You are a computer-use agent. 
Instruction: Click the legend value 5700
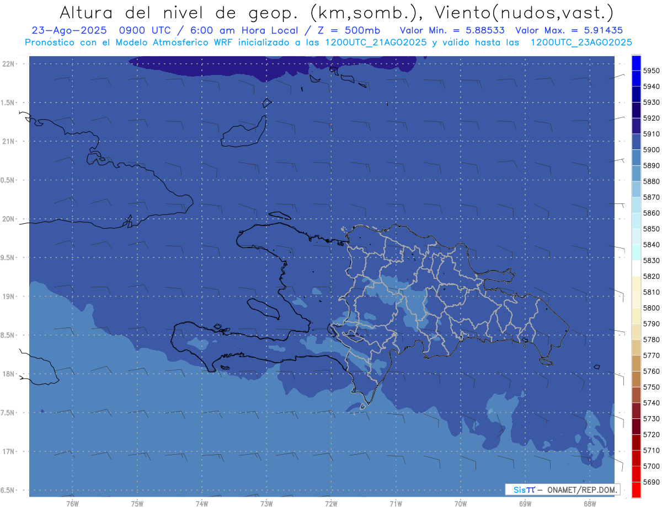click(x=651, y=466)
